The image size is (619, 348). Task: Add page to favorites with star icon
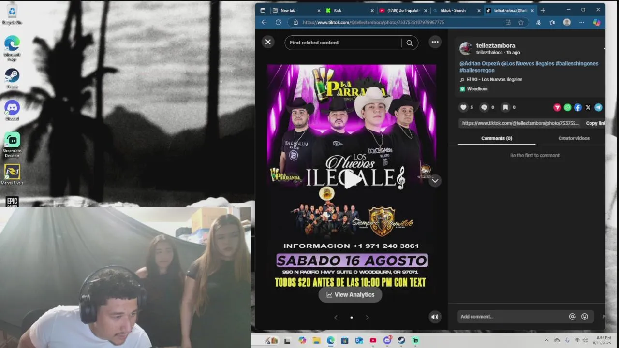pos(521,22)
